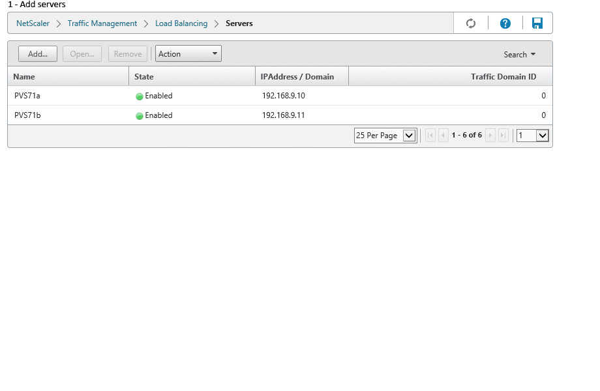The height and width of the screenshot is (391, 600).
Task: Open the Action dropdown
Action: (188, 54)
